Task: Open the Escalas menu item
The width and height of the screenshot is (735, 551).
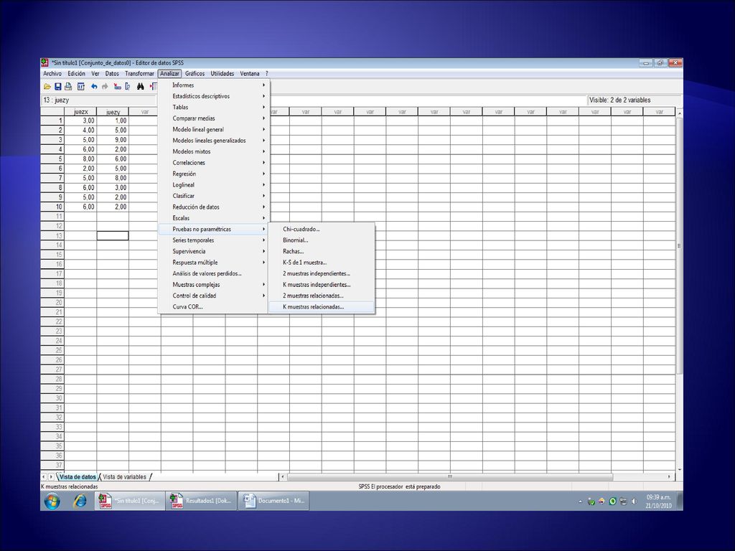Action: pyautogui.click(x=214, y=218)
